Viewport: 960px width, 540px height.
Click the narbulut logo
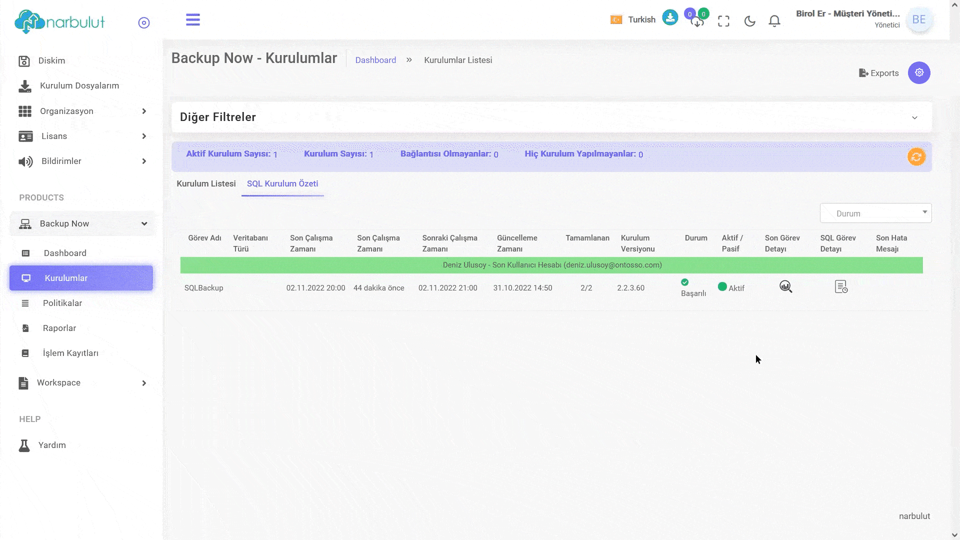point(59,21)
